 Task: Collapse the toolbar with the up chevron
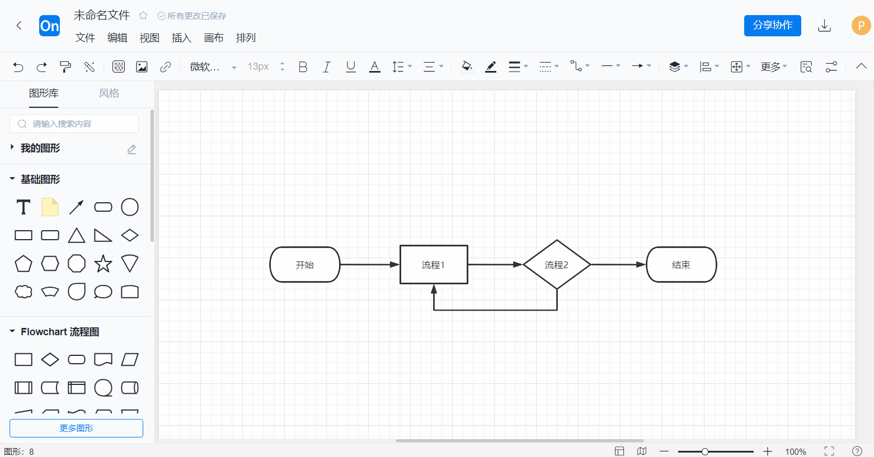(861, 66)
